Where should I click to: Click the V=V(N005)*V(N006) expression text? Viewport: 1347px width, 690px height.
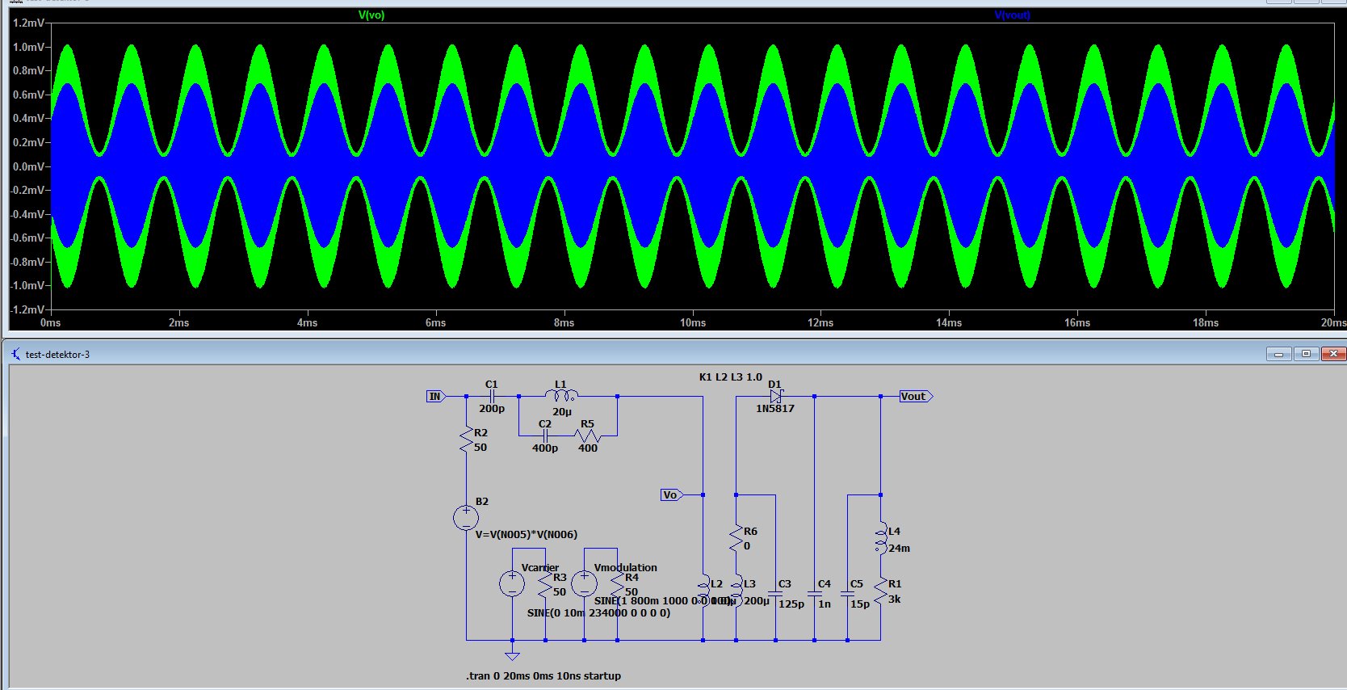(x=527, y=535)
